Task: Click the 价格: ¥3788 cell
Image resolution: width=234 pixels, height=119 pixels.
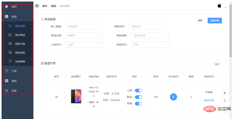Action: coord(111,94)
